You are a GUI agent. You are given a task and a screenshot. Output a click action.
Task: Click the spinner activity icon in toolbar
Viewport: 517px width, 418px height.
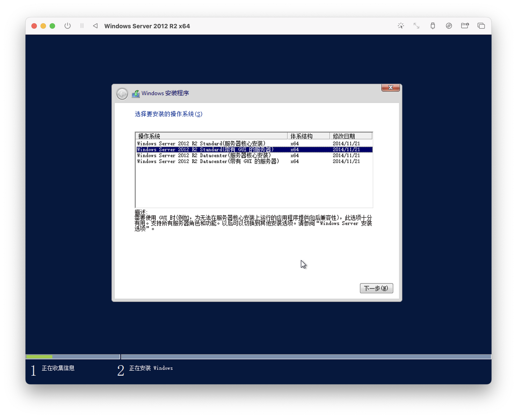[x=401, y=26]
